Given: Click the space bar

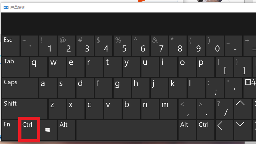Looking at the screenshot, I should pos(127,130).
